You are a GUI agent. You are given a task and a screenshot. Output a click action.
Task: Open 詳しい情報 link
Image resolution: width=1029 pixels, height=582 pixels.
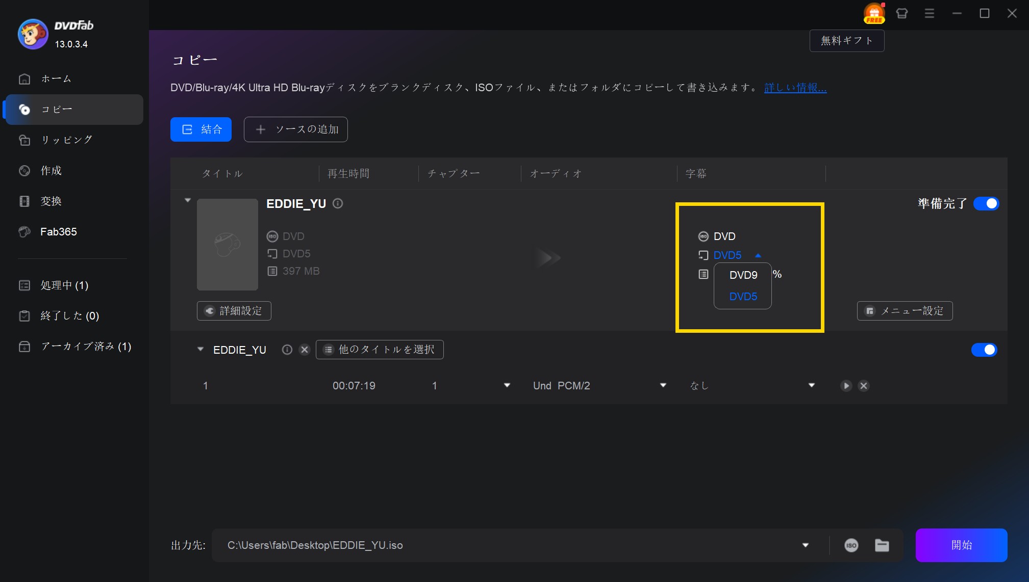pos(795,88)
